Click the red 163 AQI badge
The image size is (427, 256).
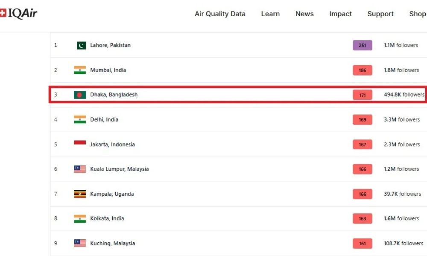click(x=362, y=219)
